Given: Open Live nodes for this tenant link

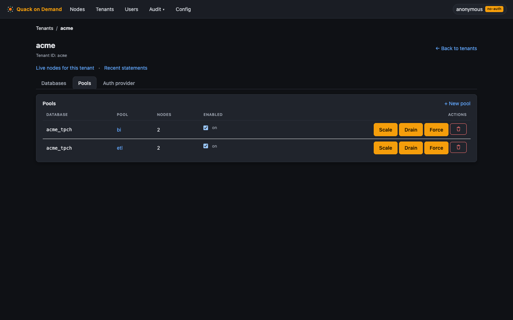Looking at the screenshot, I should pos(65,68).
